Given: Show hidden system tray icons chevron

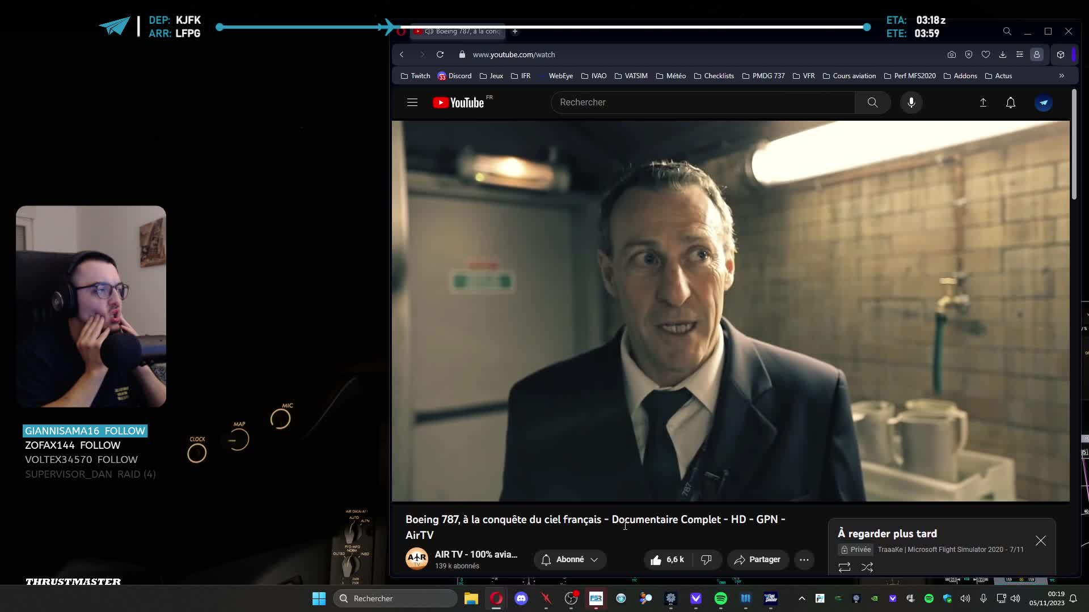Looking at the screenshot, I should [x=802, y=598].
